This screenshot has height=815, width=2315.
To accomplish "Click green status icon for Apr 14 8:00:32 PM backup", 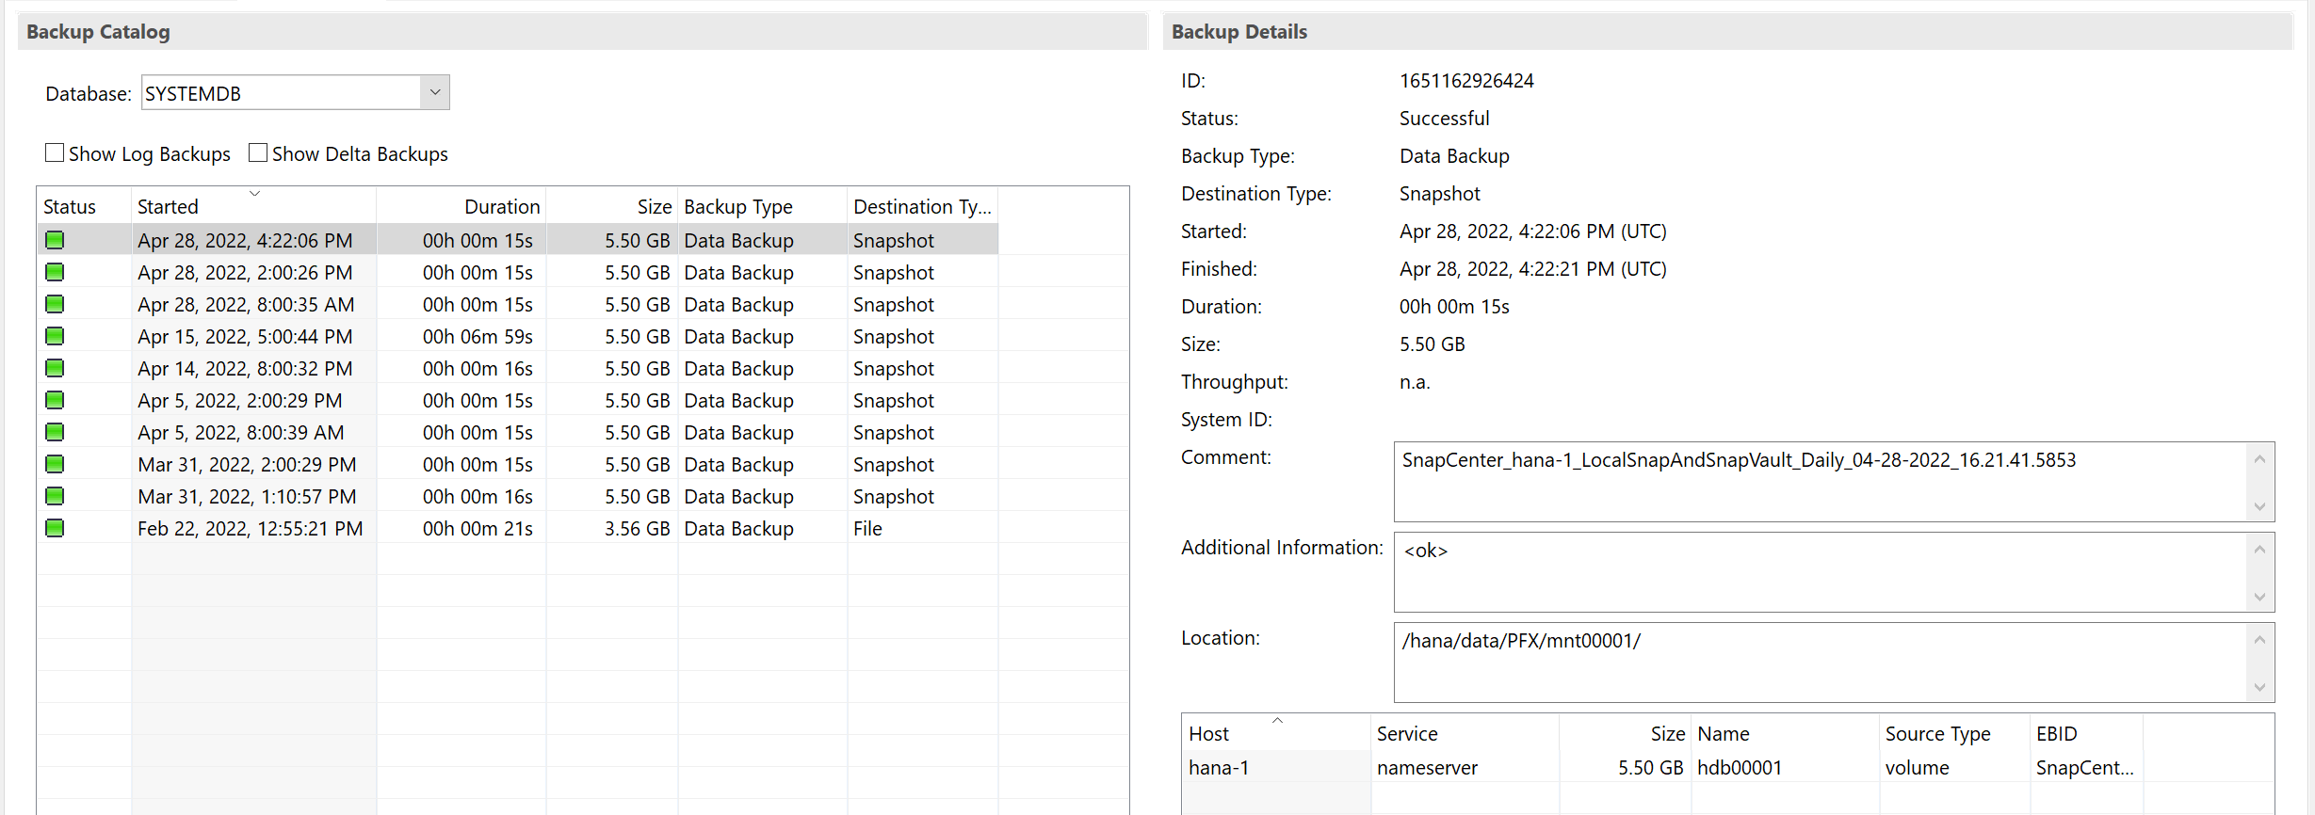I will (x=55, y=368).
